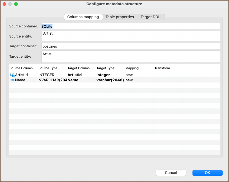
Task: Open the Target DDL tab
Action: [150, 17]
